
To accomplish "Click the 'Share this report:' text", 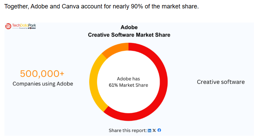I will (128, 131).
